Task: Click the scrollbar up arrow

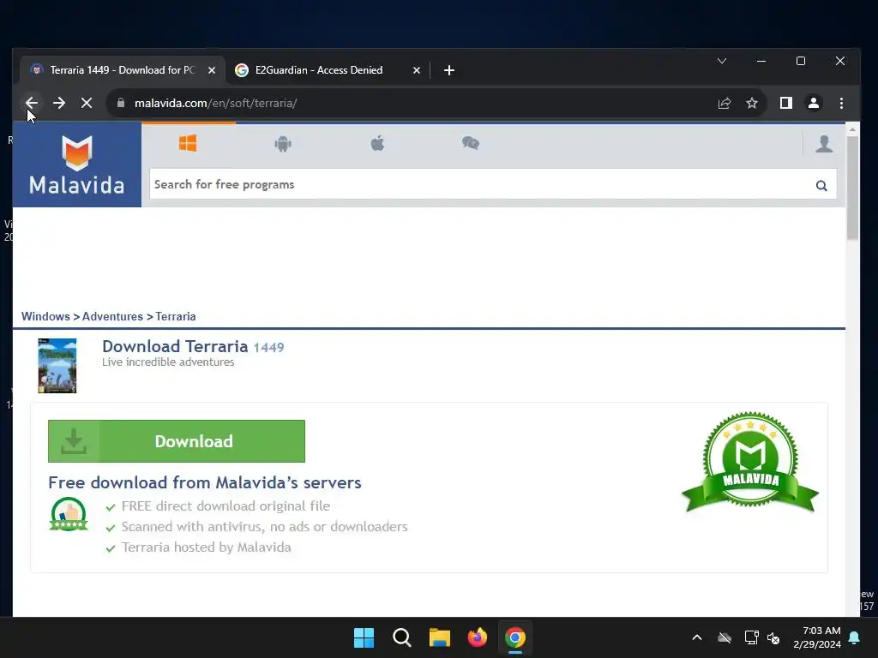Action: click(852, 129)
